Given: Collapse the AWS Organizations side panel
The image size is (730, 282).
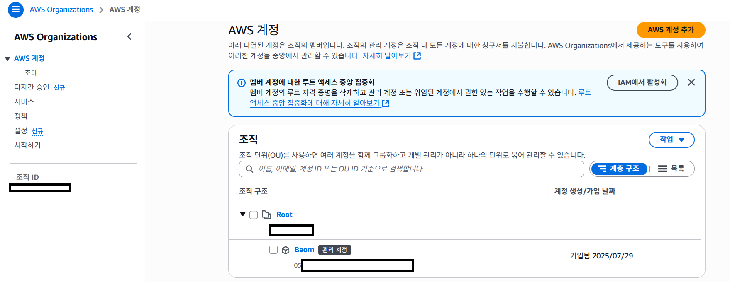Looking at the screenshot, I should point(129,37).
